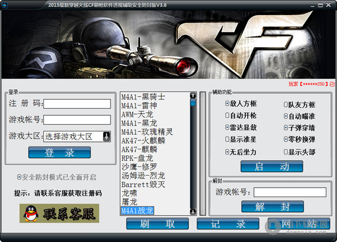
Task: Click the 解封 游戏帐号 input field
Action: (x=290, y=192)
